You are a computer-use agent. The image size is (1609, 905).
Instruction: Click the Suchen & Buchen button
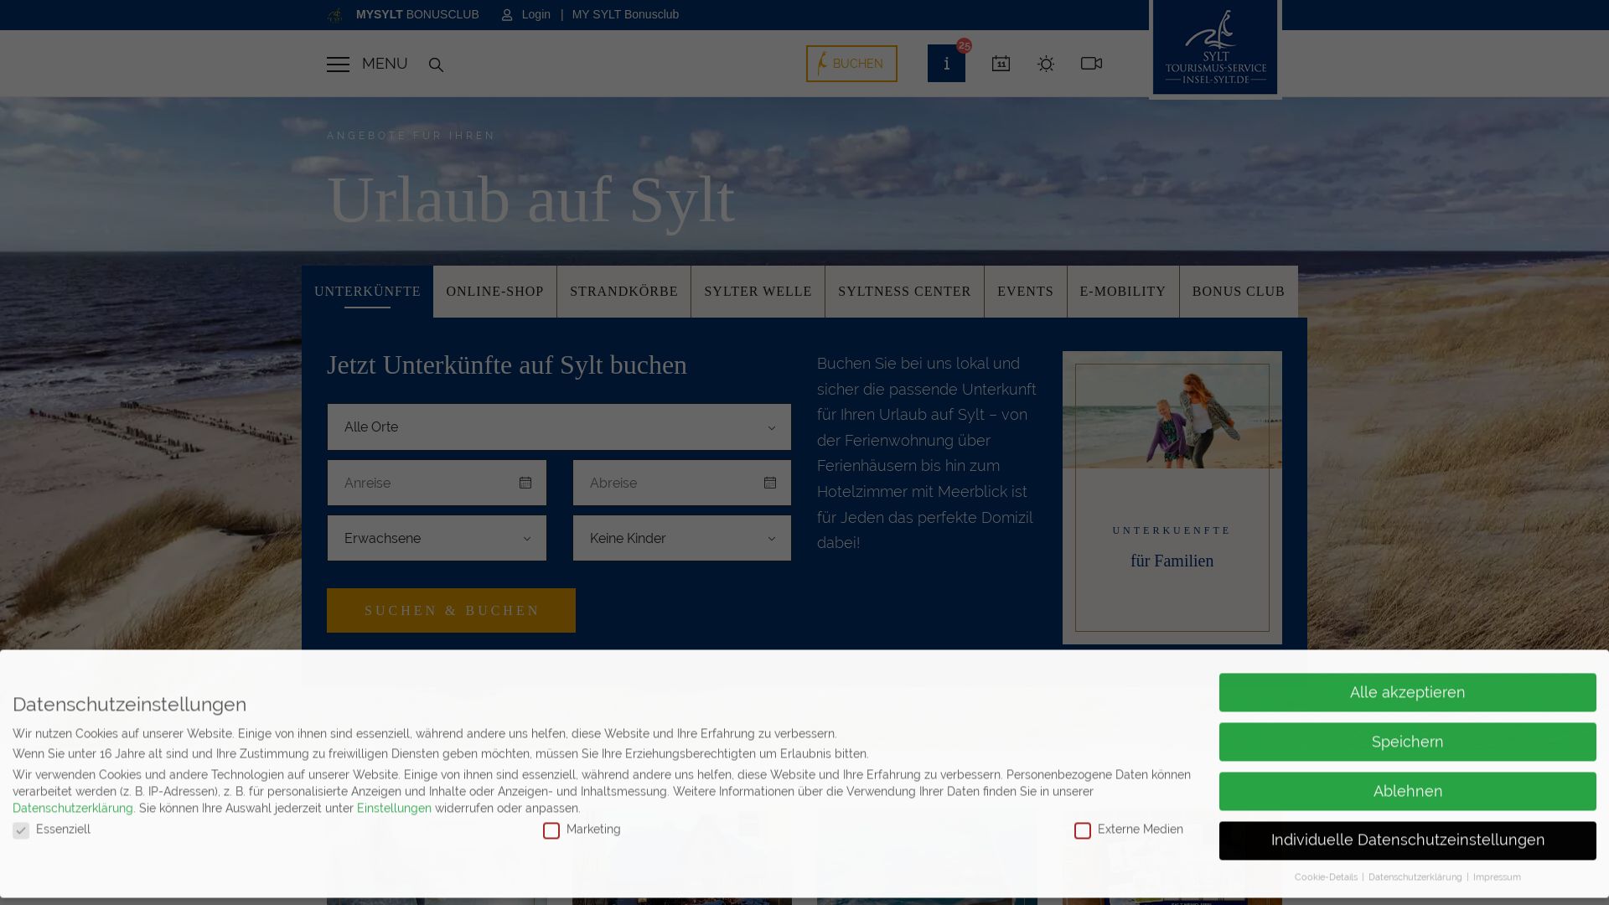pyautogui.click(x=451, y=611)
